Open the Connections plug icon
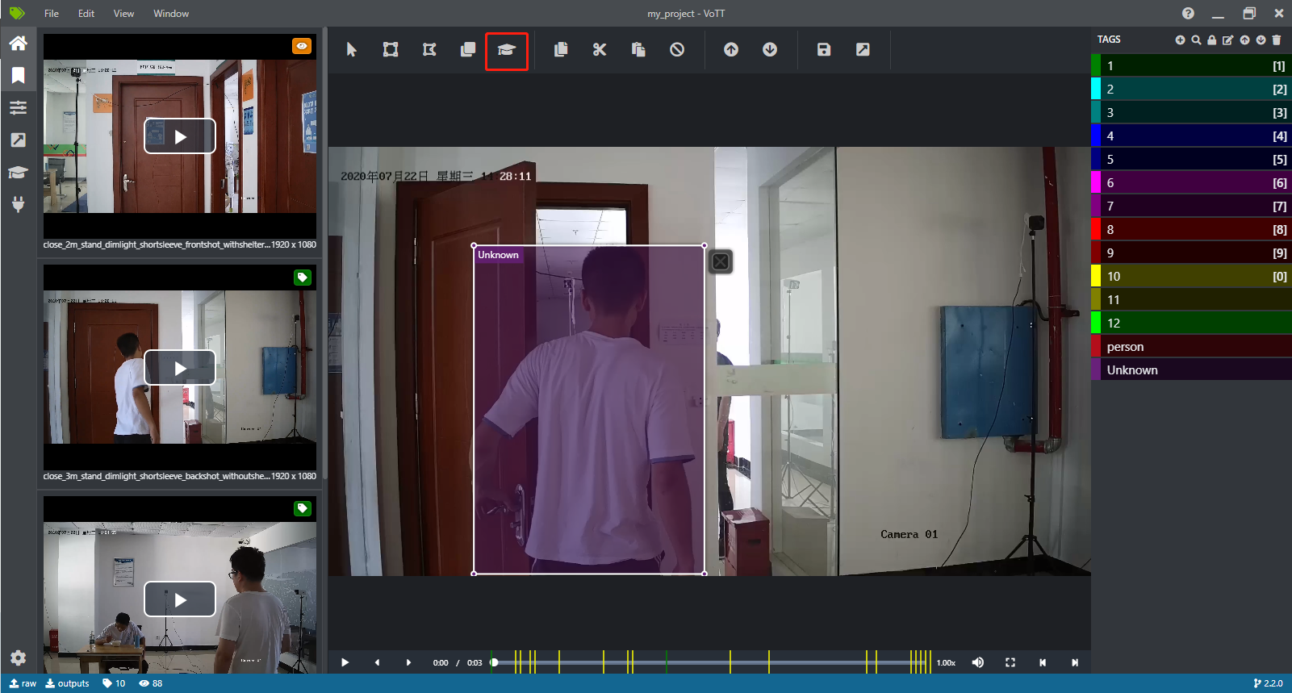This screenshot has height=693, width=1292. pyautogui.click(x=18, y=204)
